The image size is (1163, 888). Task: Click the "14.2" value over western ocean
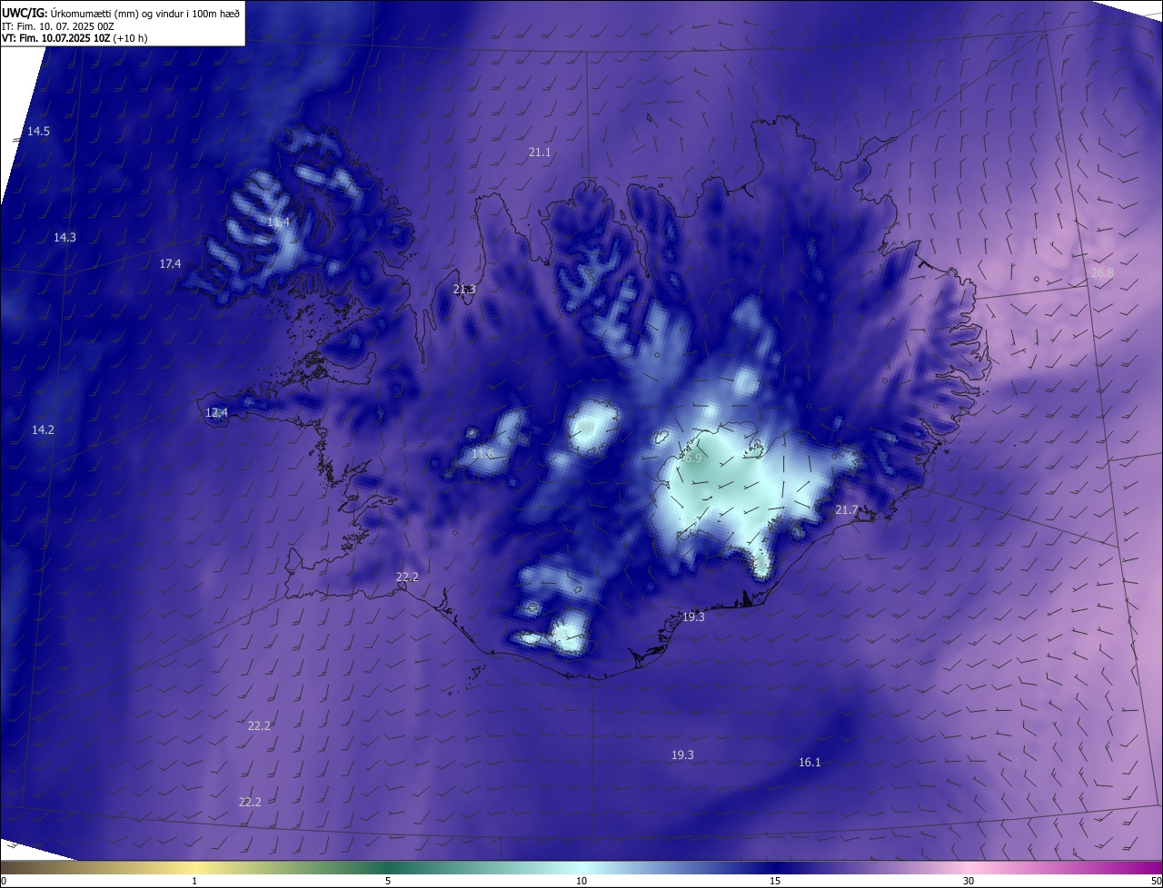(x=43, y=430)
